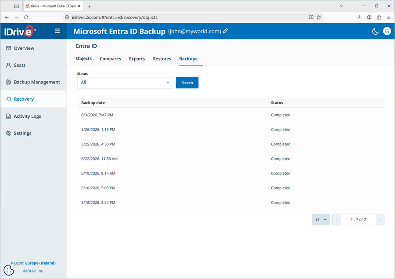Open Recovery in sidebar

(x=33, y=99)
